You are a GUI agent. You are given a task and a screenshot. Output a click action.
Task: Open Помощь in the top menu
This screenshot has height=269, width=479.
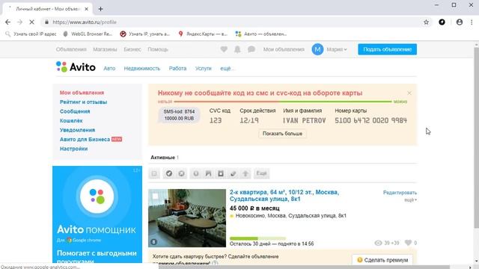tap(158, 49)
